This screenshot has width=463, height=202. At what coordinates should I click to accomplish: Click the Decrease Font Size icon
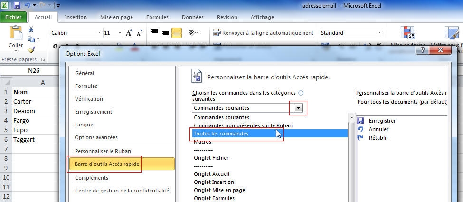[139, 33]
